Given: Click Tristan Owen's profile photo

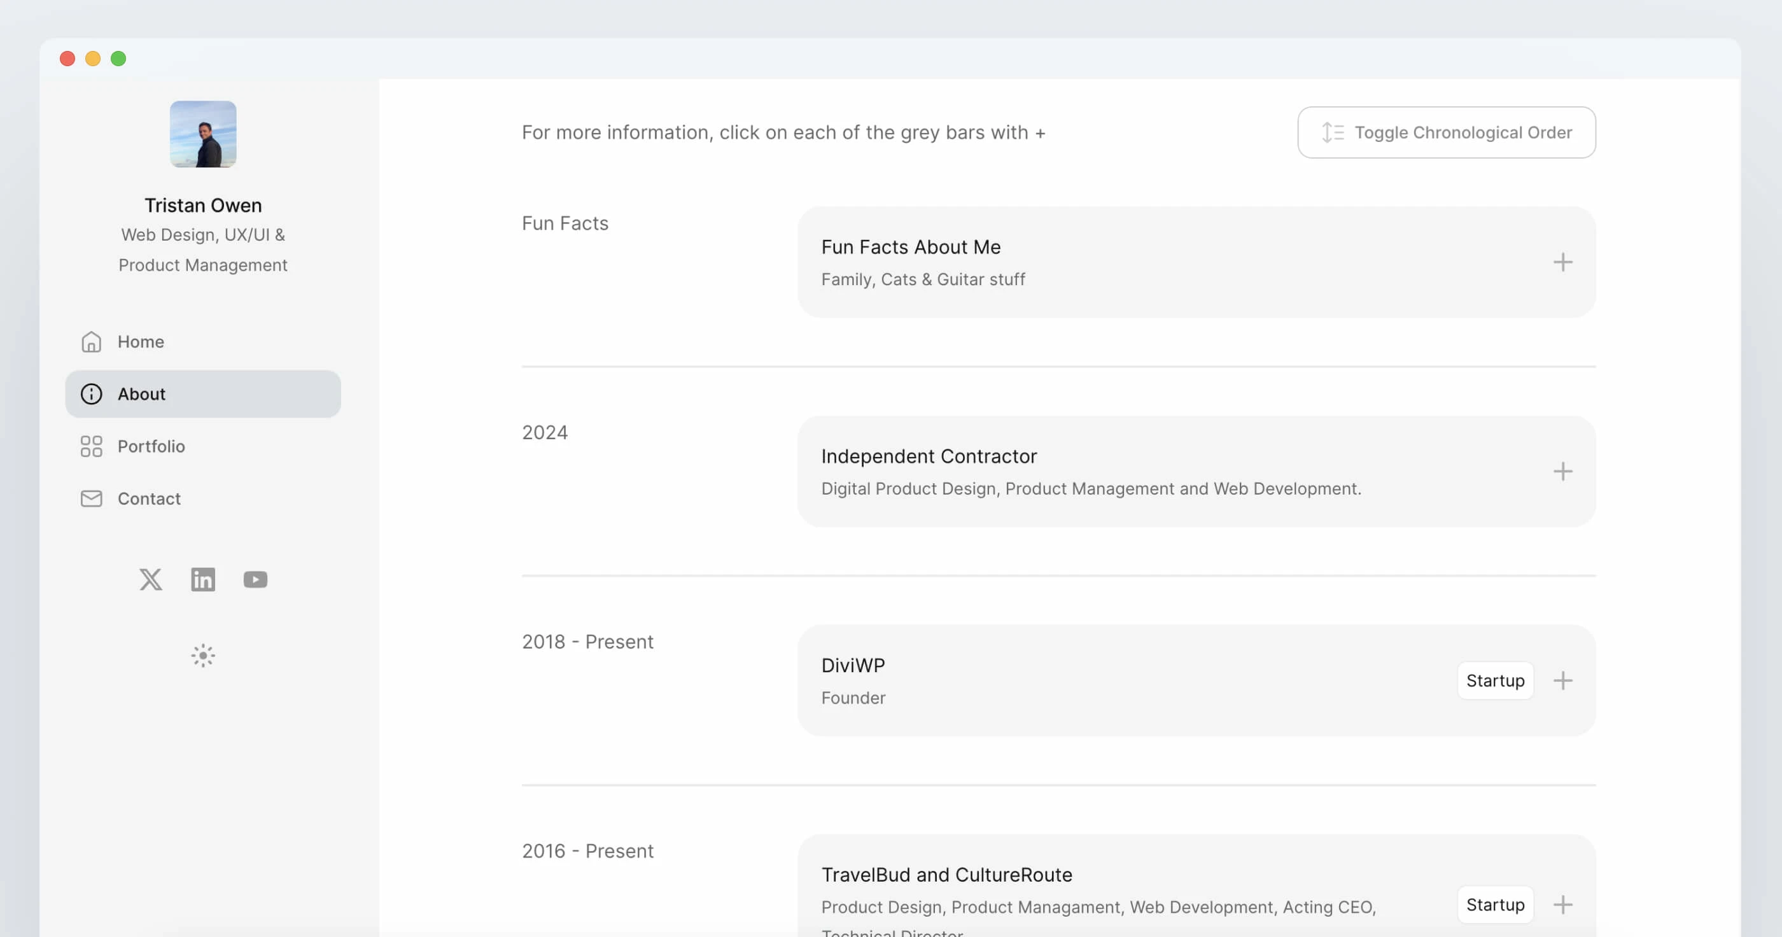Looking at the screenshot, I should 202,134.
